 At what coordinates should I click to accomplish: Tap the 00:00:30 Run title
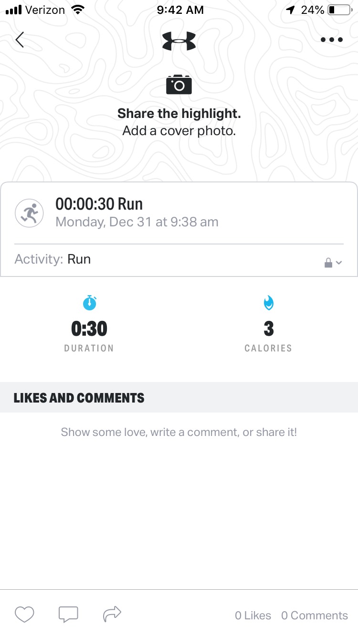[99, 204]
